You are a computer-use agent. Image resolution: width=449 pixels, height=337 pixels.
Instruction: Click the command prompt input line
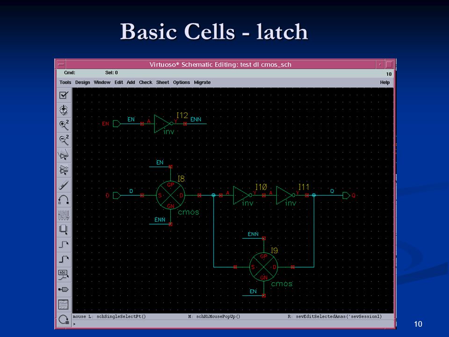point(233,324)
